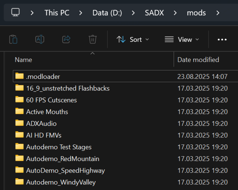Open the View dropdown menu
The width and height of the screenshot is (238, 190).
(x=182, y=40)
